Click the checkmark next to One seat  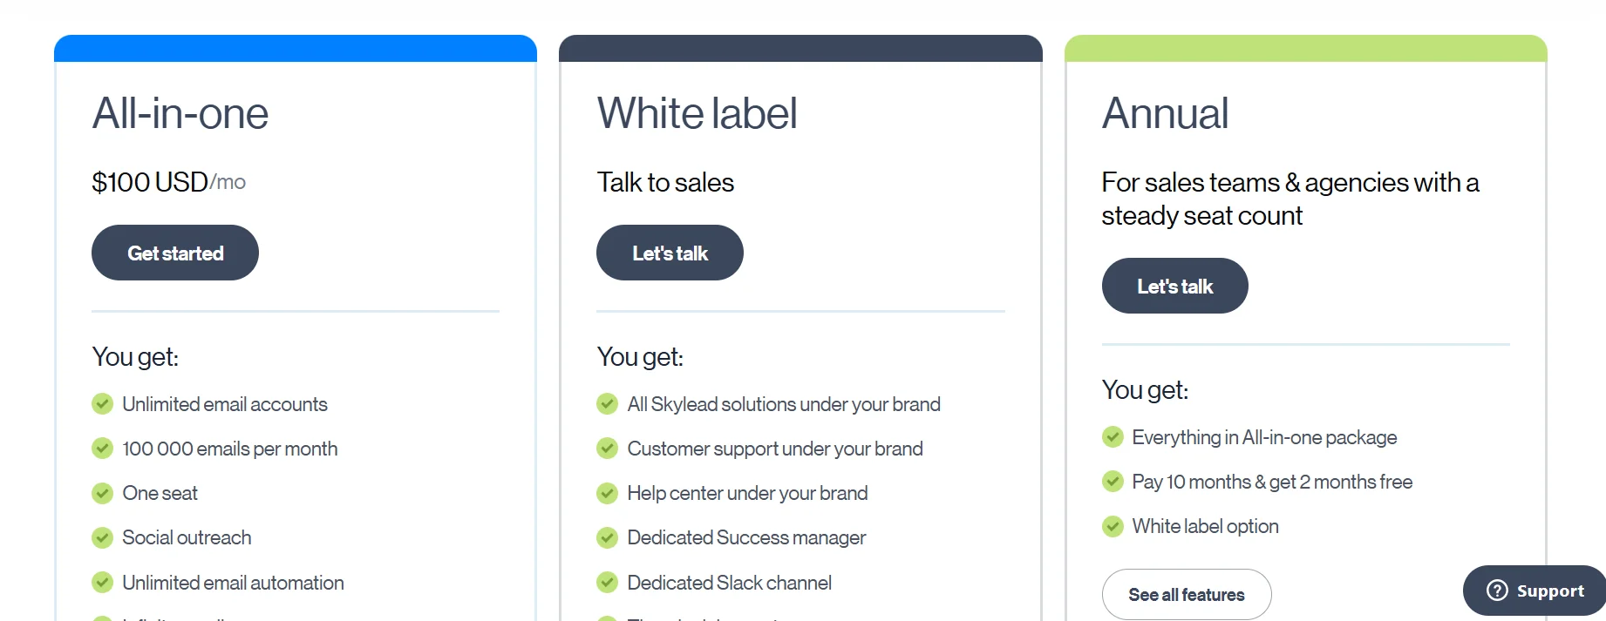pyautogui.click(x=102, y=493)
